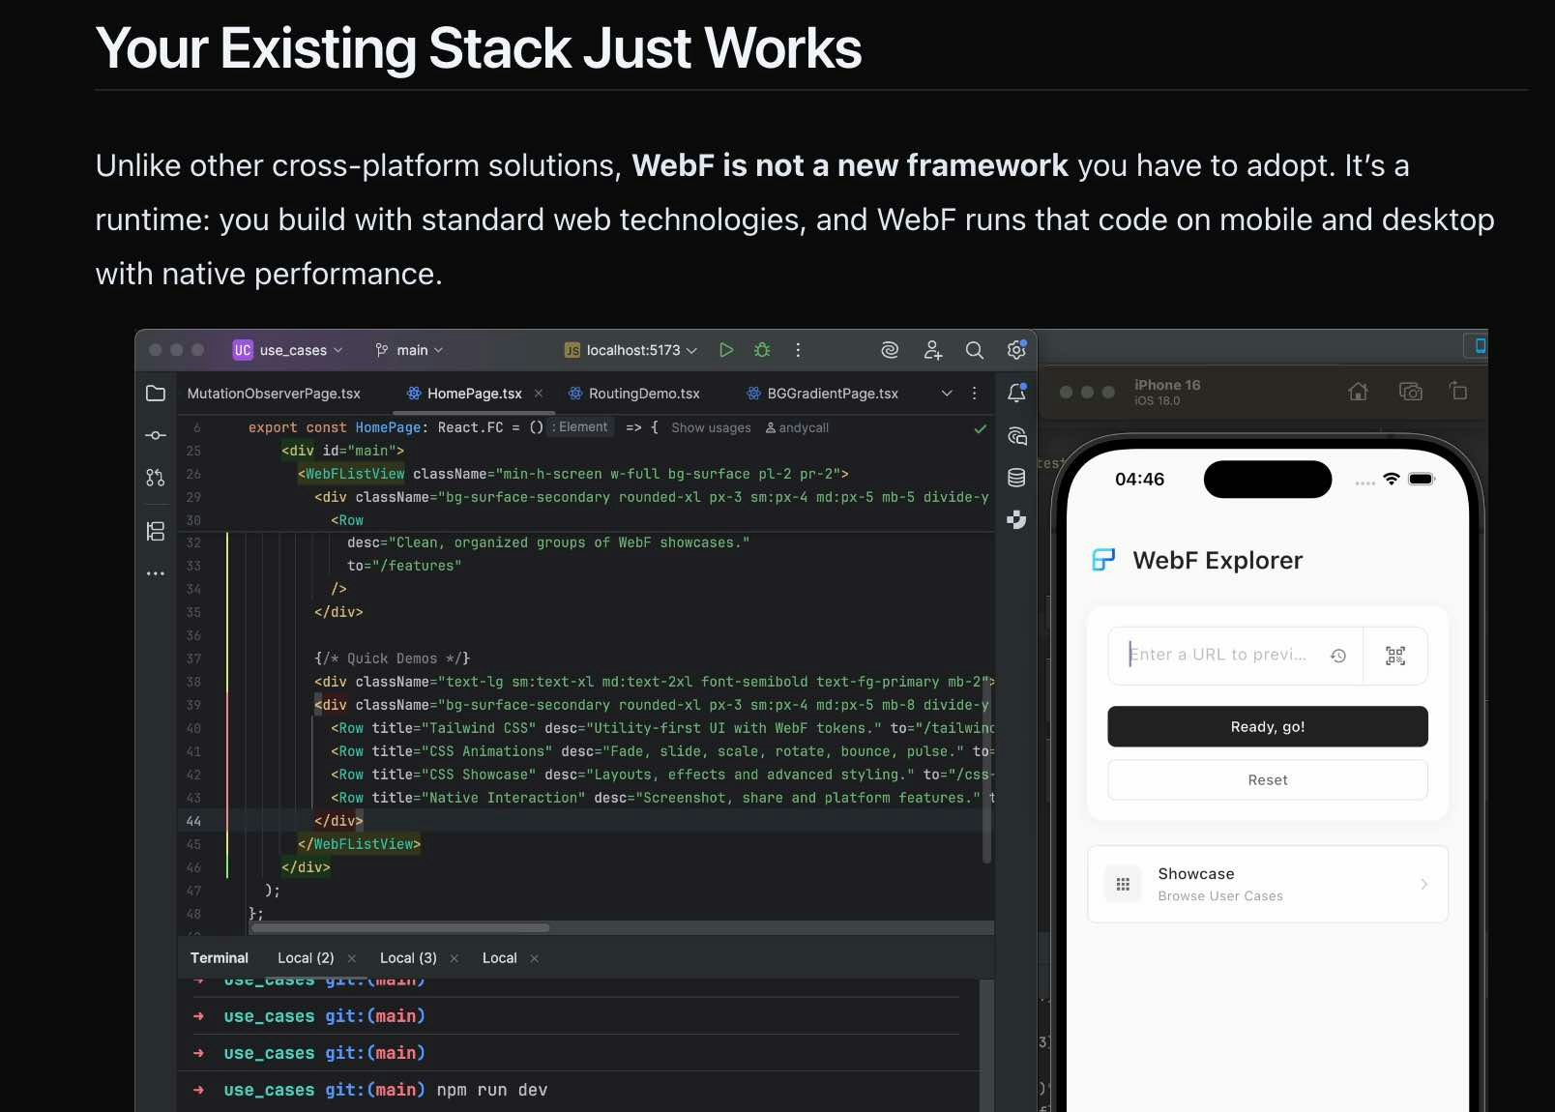The image size is (1555, 1112).
Task: Click the 'npm run dev' terminal line
Action: coord(491,1090)
